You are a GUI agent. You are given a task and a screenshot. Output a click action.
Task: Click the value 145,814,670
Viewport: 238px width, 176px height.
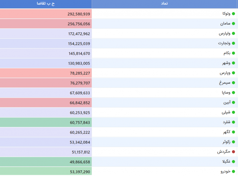79,53
